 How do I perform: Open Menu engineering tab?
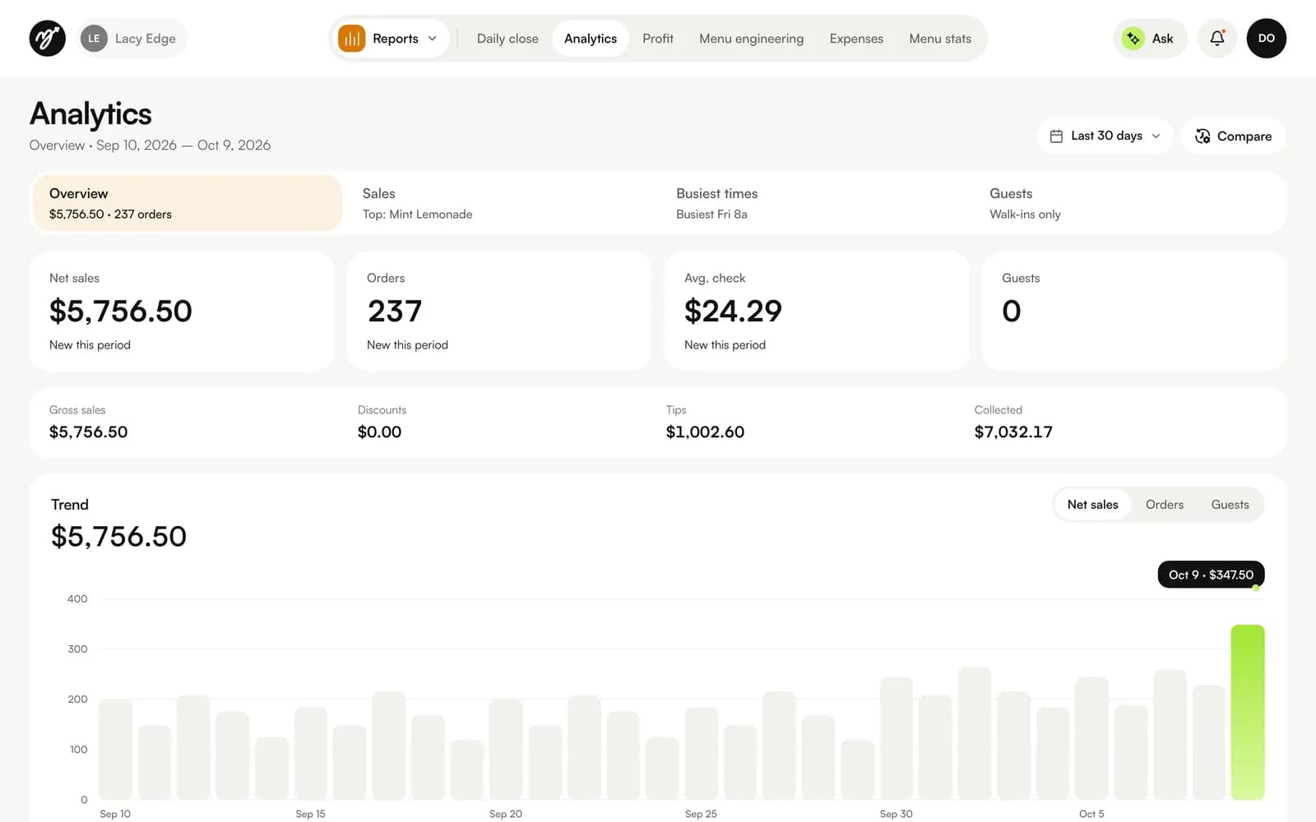[x=751, y=39]
